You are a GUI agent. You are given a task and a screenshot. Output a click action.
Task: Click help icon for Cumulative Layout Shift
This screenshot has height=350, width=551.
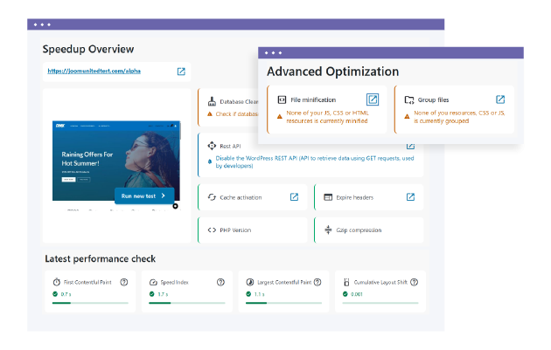coord(413,282)
